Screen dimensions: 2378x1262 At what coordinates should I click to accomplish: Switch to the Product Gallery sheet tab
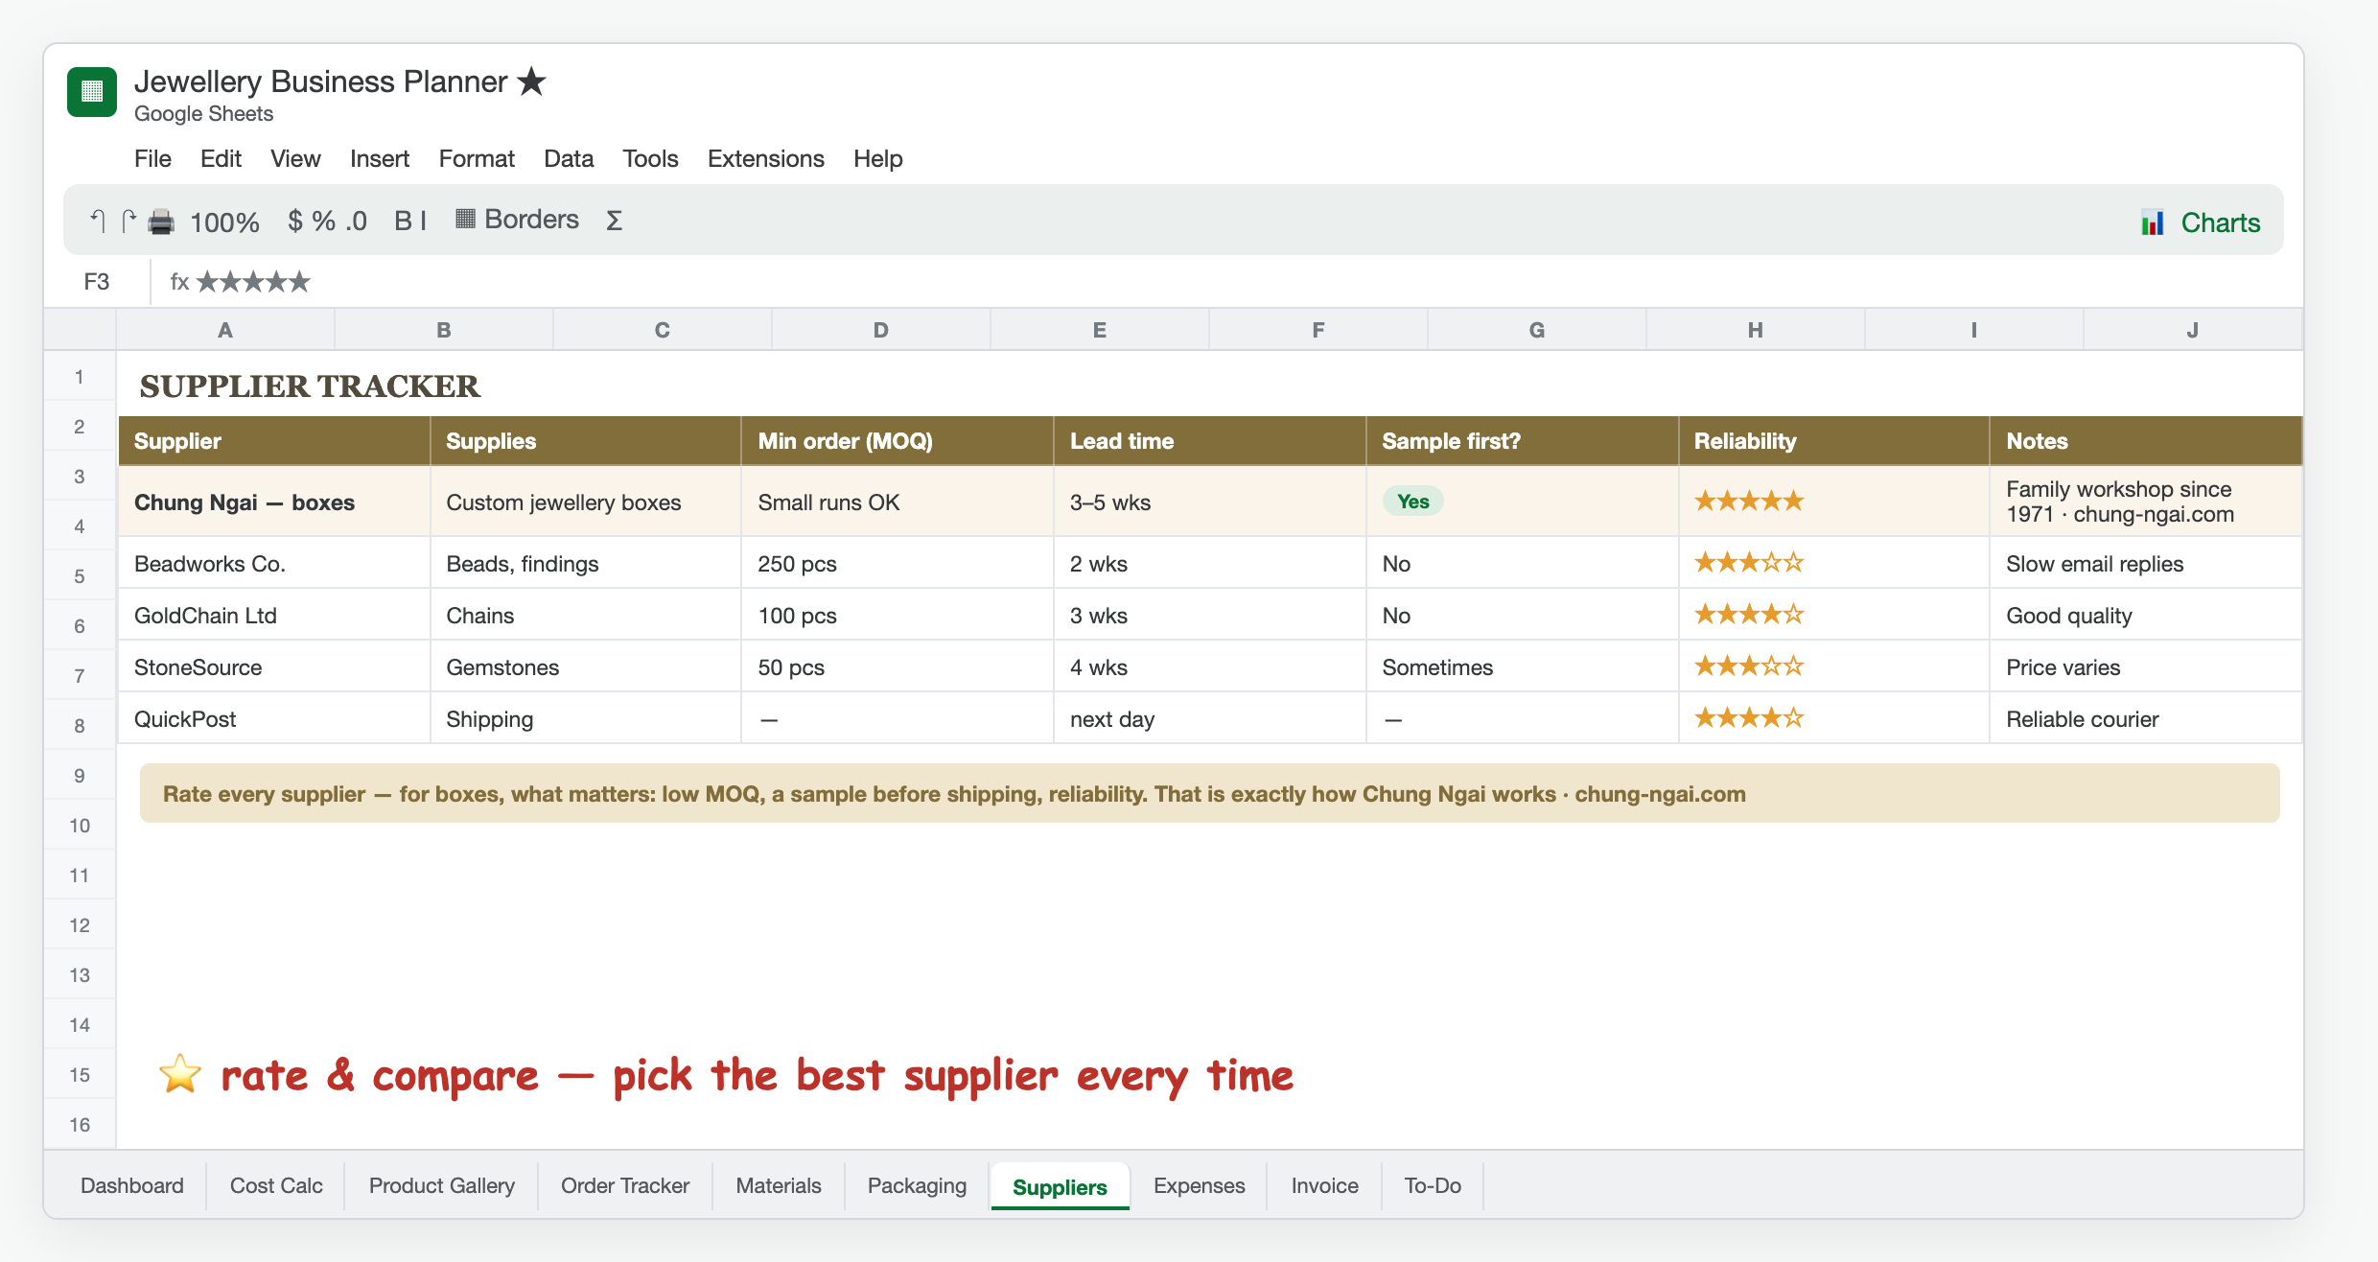pyautogui.click(x=442, y=1185)
